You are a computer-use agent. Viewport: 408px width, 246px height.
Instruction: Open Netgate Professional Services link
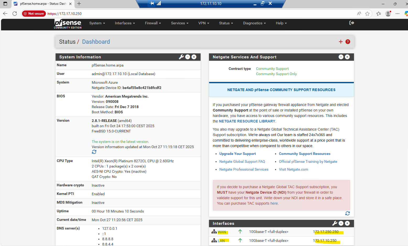[x=244, y=169]
